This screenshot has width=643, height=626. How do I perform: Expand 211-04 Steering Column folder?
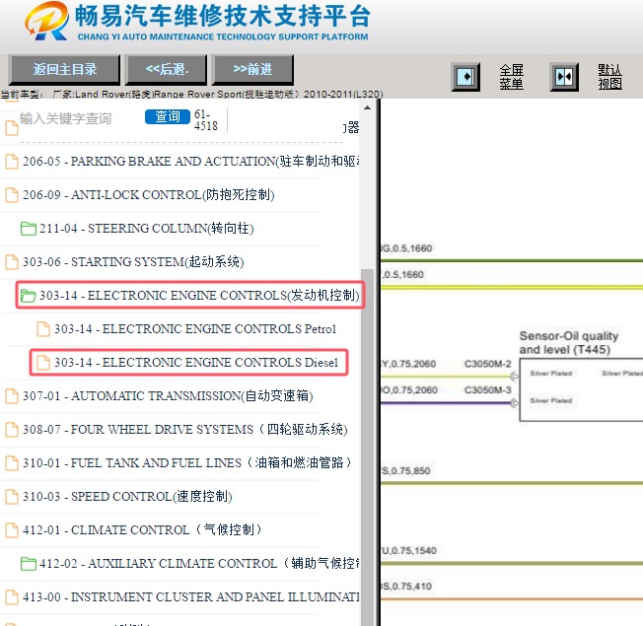tap(146, 229)
